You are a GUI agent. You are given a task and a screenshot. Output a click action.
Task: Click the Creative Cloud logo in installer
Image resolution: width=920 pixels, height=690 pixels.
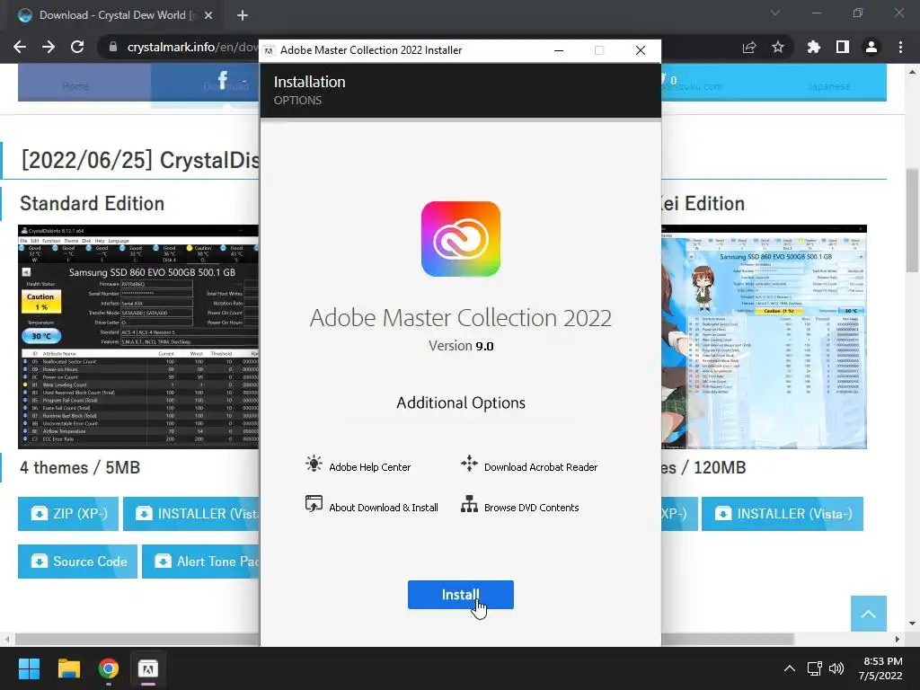tap(461, 239)
